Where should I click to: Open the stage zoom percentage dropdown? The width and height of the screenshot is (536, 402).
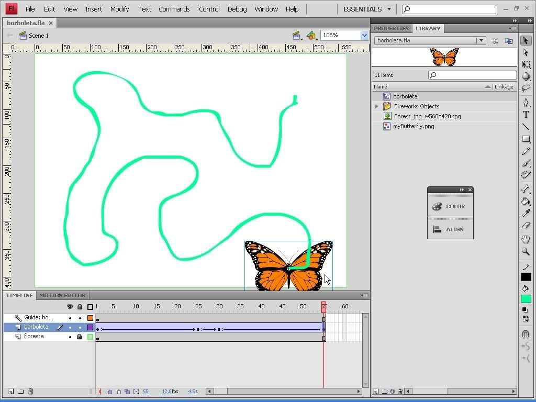pyautogui.click(x=364, y=35)
